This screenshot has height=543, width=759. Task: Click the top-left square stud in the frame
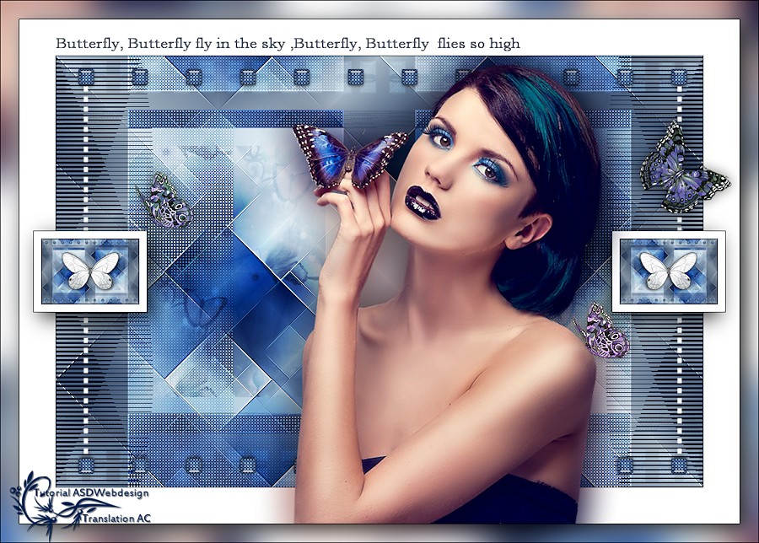pos(86,78)
